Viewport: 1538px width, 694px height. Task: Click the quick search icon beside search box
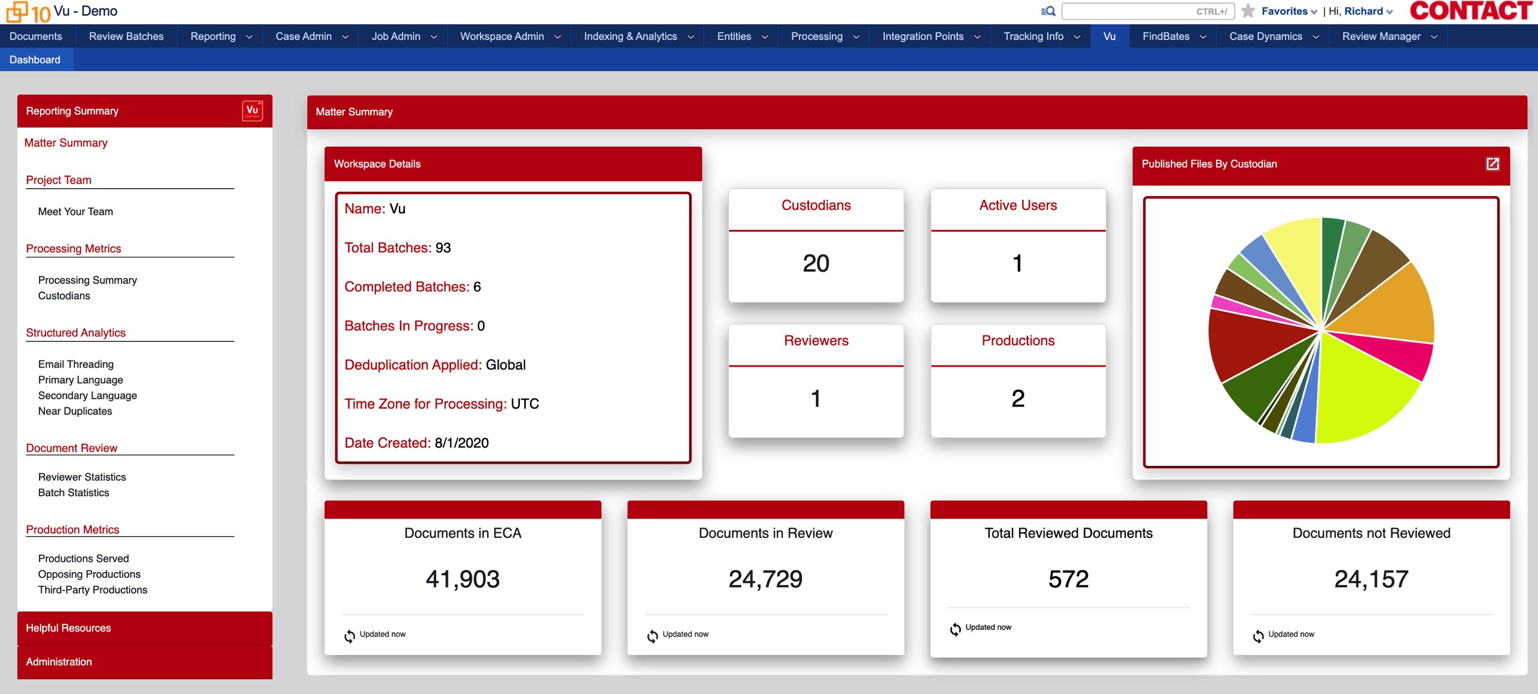[1048, 11]
